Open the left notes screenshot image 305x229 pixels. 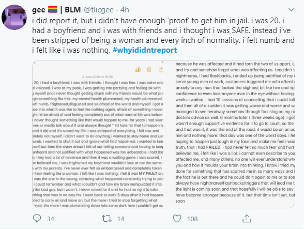click(x=98, y=134)
